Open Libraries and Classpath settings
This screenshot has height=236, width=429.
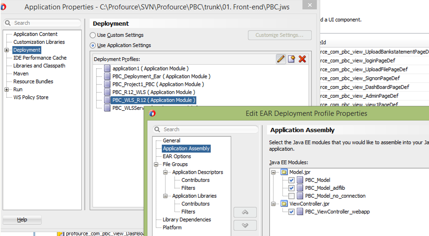39,66
